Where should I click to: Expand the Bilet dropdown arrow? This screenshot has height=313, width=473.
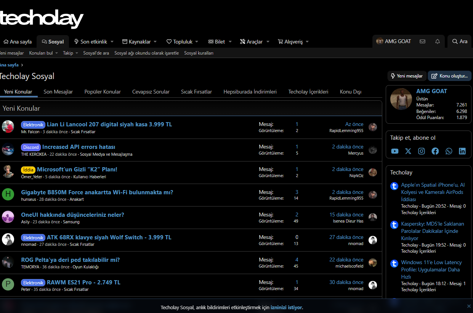[x=229, y=42]
